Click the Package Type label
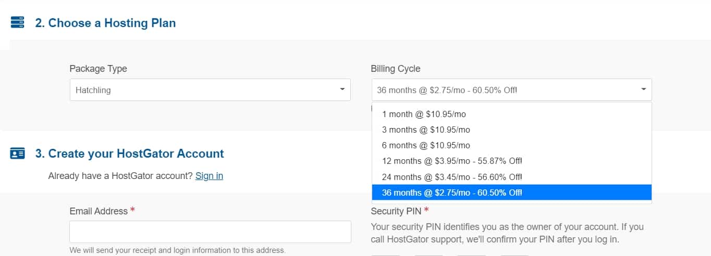Viewport: 711px width, 256px height. [x=99, y=69]
